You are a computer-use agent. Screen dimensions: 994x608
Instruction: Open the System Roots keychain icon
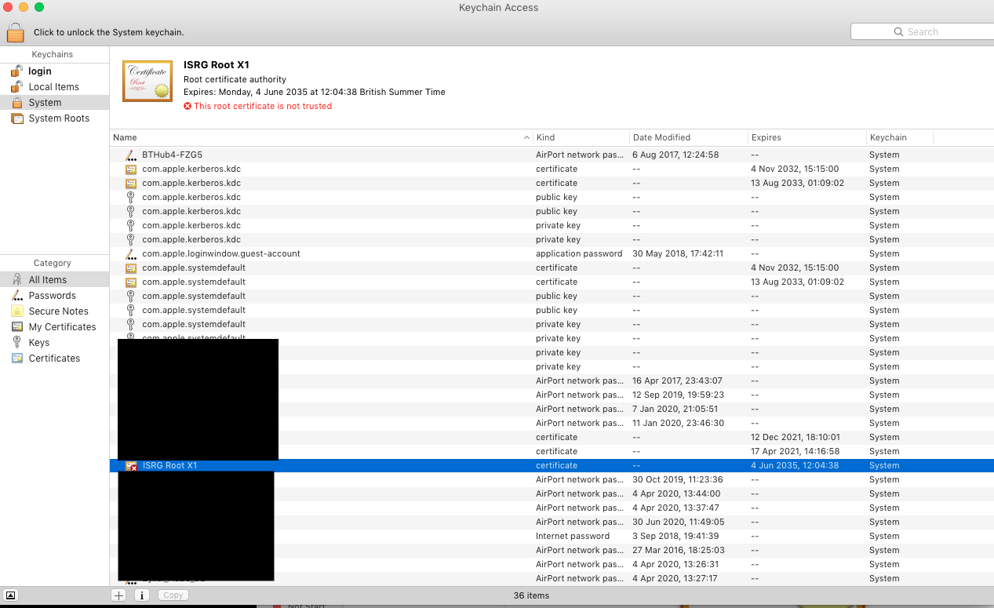click(16, 118)
